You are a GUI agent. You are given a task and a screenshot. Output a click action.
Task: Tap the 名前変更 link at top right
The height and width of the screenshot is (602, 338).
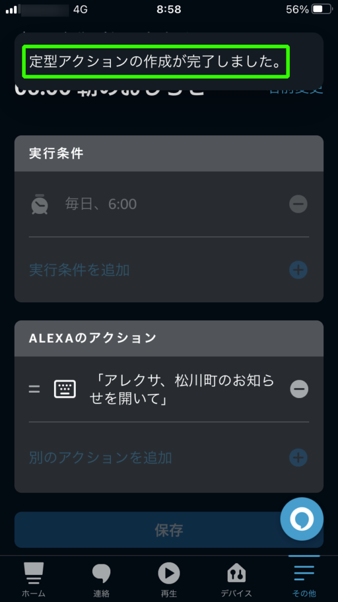pyautogui.click(x=296, y=91)
